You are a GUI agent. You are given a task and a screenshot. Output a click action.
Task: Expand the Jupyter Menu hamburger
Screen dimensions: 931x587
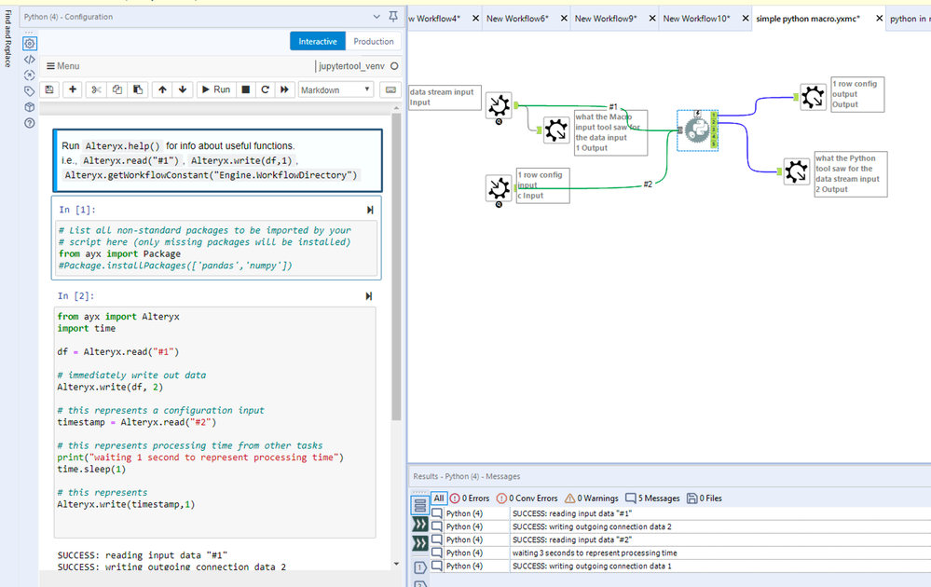tap(63, 66)
